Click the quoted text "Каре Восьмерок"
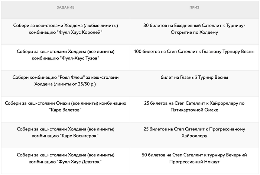Viewport: 260px width, 175px height. pyautogui.click(x=79, y=136)
